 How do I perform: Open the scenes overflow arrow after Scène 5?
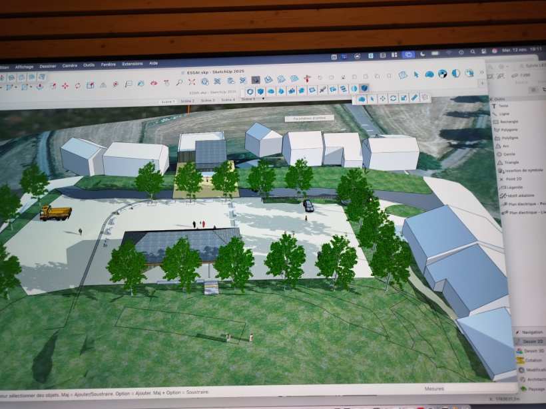tap(264, 98)
